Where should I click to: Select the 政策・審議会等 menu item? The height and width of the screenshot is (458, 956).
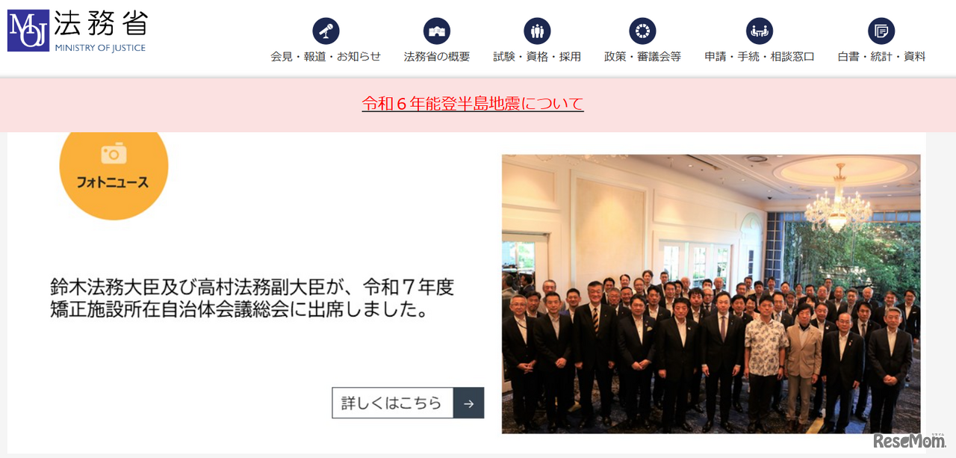pyautogui.click(x=642, y=57)
